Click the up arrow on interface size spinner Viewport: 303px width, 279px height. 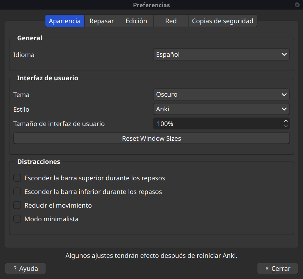click(x=286, y=121)
